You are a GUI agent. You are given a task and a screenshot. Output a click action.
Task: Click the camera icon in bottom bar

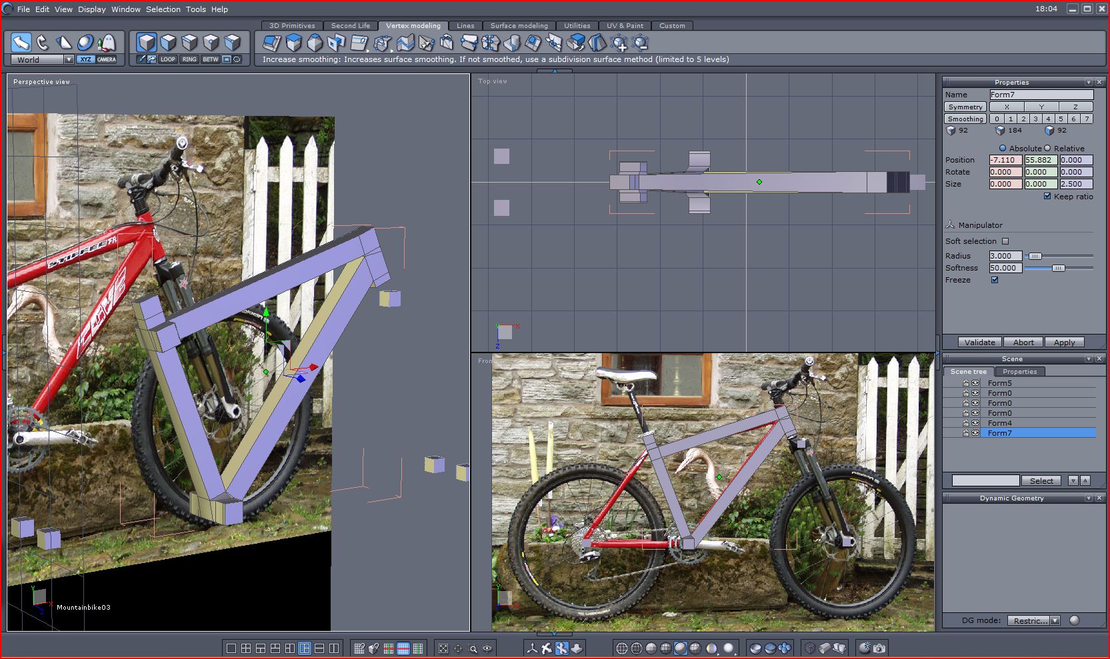tap(880, 648)
